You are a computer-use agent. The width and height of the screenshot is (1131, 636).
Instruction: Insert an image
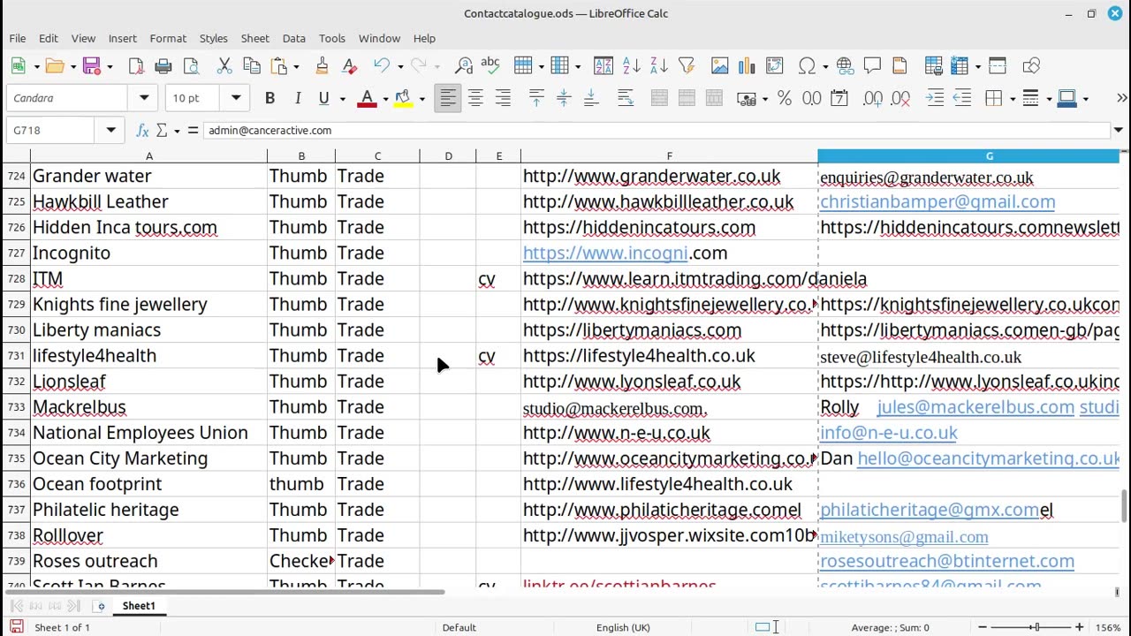click(720, 66)
